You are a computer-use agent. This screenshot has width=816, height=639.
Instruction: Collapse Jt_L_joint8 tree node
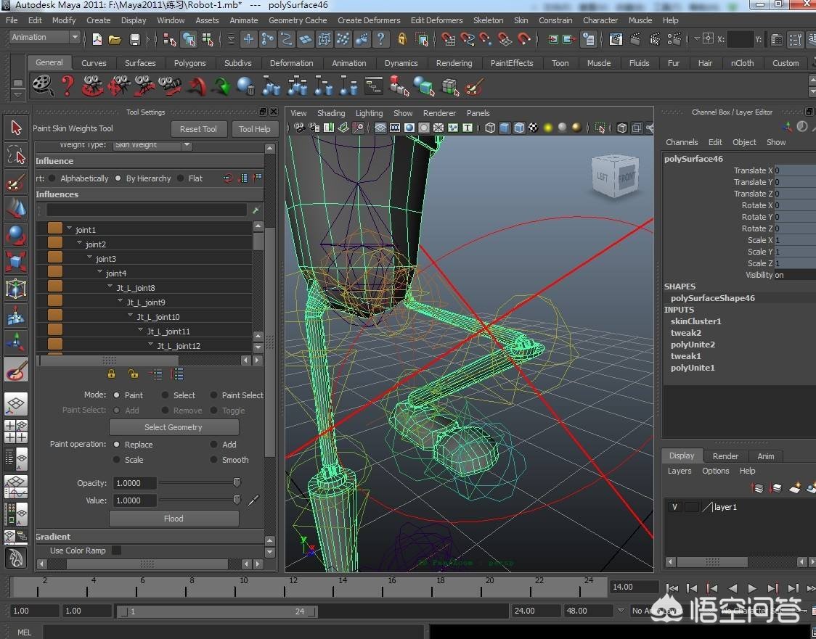coord(110,286)
